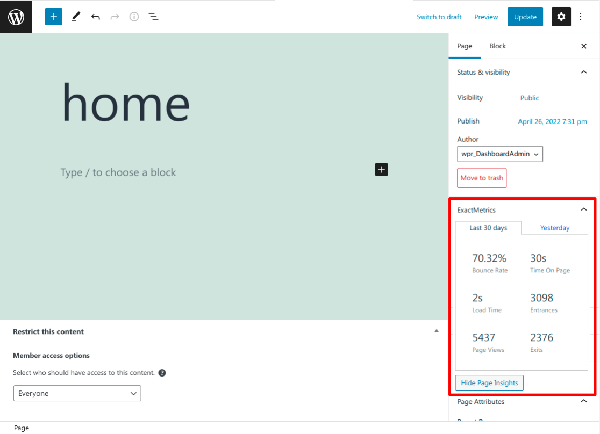600x434 pixels.
Task: Select the Yesterday tab
Action: (x=554, y=228)
